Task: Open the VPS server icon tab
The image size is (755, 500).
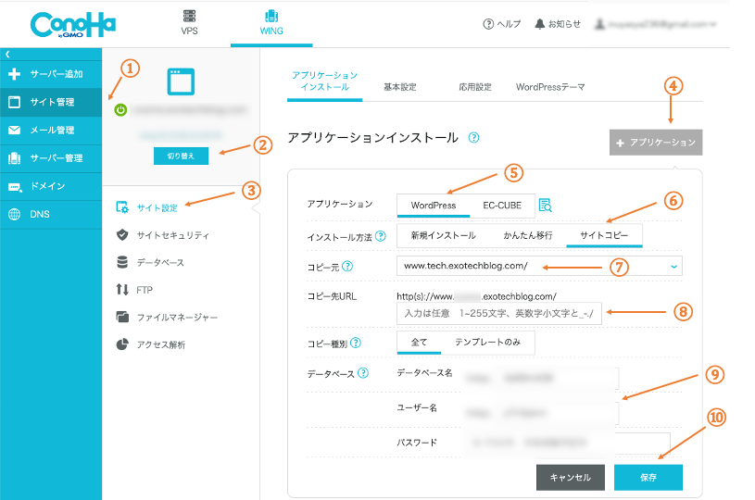Action: 189,22
